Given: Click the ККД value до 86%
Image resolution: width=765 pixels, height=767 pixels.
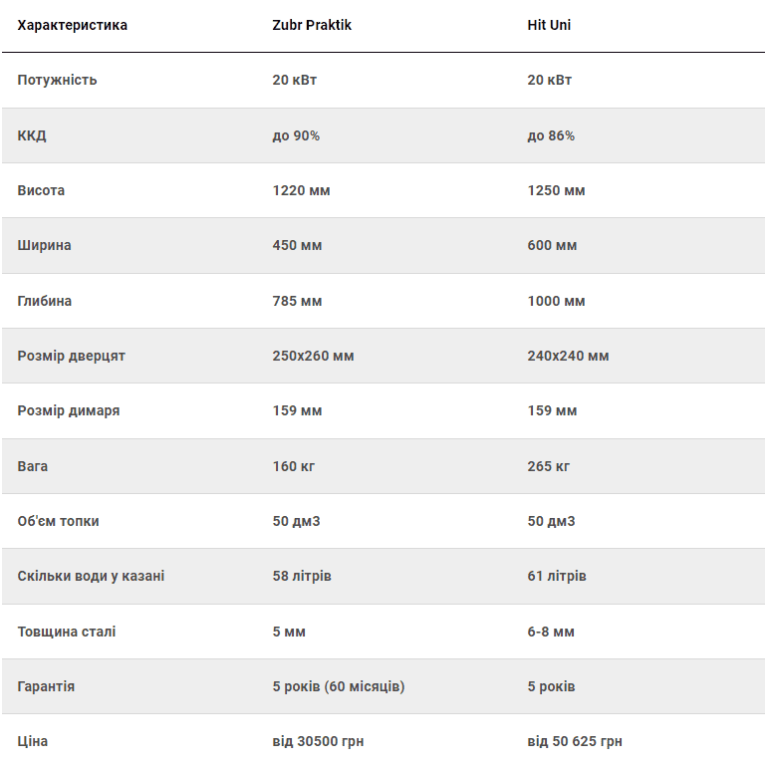Looking at the screenshot, I should (551, 135).
